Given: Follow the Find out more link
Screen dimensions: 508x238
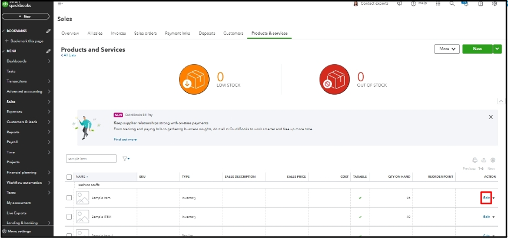Looking at the screenshot, I should coord(125,140).
